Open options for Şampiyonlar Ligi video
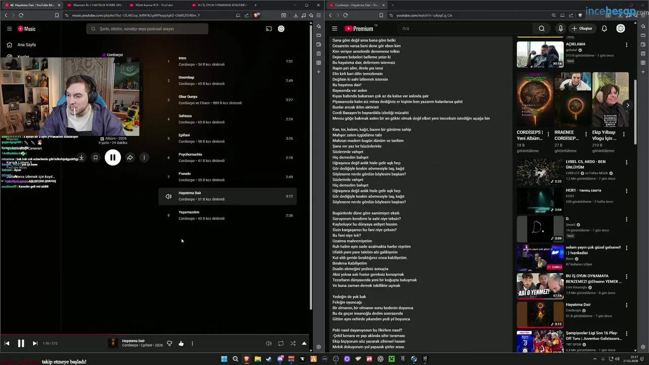 pos(627,333)
